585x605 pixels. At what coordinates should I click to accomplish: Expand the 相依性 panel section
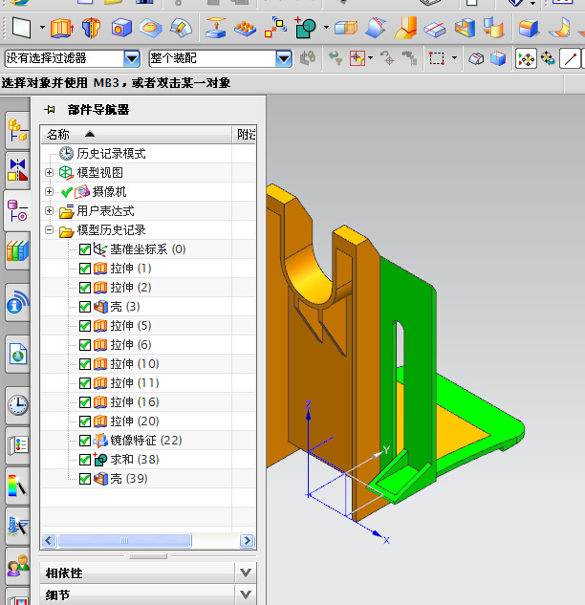[246, 573]
